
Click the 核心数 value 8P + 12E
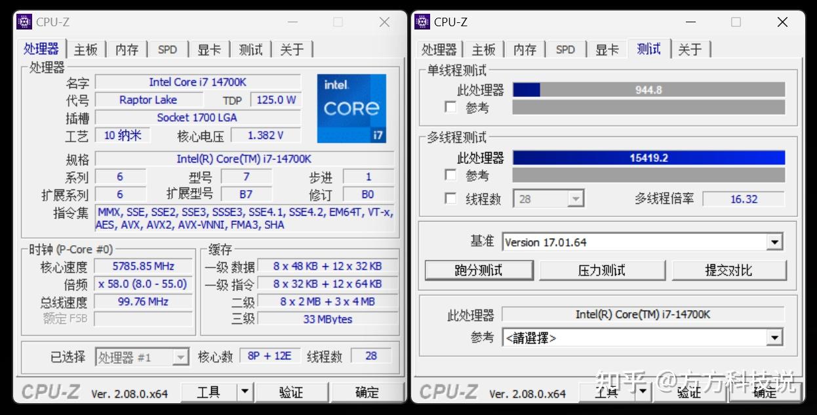[269, 356]
